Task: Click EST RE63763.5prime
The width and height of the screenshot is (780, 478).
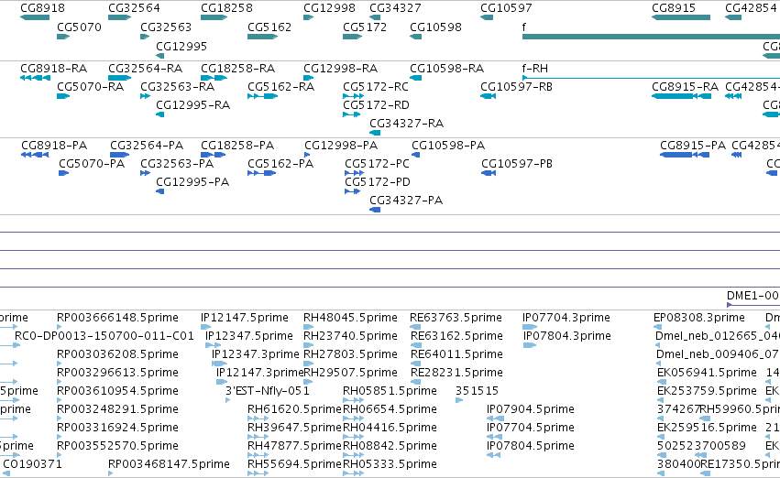Action: [x=456, y=318]
